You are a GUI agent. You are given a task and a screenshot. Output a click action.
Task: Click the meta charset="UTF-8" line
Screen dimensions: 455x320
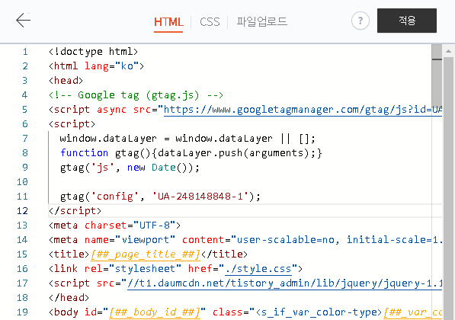coord(114,226)
